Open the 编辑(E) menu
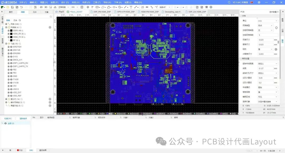 coord(33,2)
